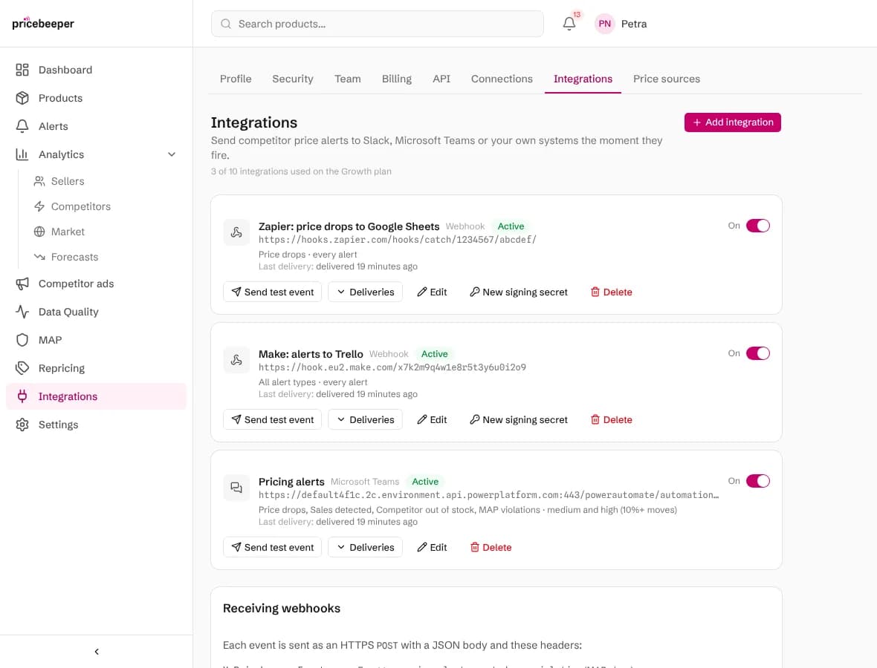Edit the Make: alerts to Trello integration
Image resolution: width=877 pixels, height=668 pixels.
433,419
